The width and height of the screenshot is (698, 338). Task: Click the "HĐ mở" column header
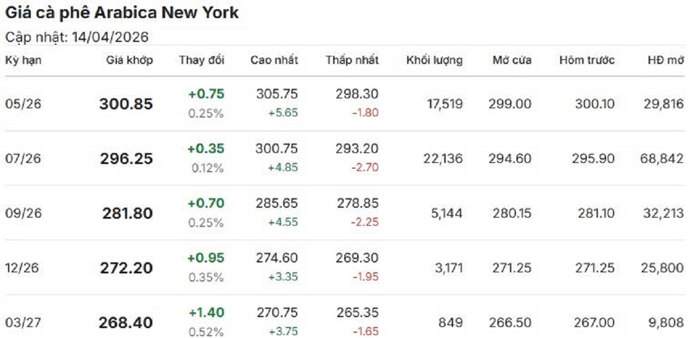click(665, 60)
